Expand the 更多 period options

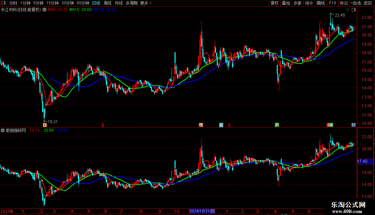[146, 3]
